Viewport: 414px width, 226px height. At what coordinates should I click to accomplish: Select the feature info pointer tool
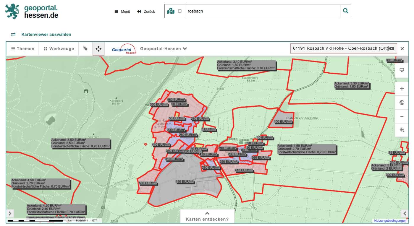point(85,49)
